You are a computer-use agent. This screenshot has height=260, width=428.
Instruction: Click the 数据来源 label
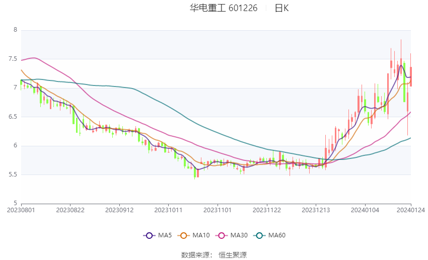(195, 255)
